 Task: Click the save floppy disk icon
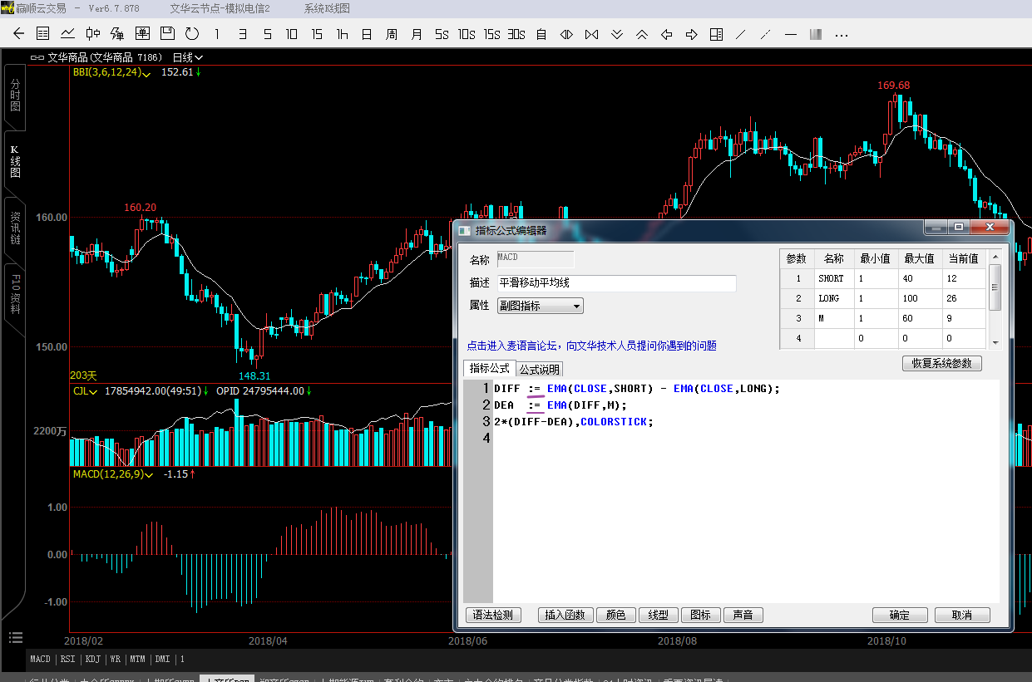[x=167, y=34]
